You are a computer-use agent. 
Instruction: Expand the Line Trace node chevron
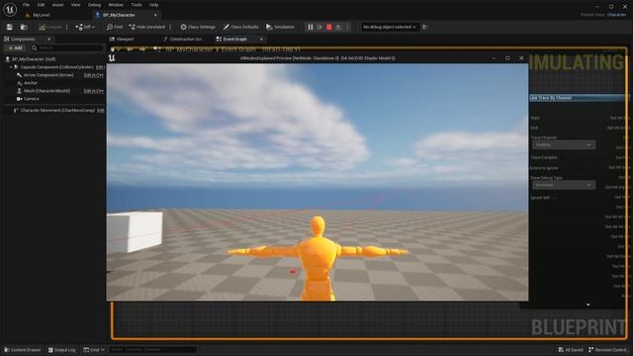click(588, 305)
